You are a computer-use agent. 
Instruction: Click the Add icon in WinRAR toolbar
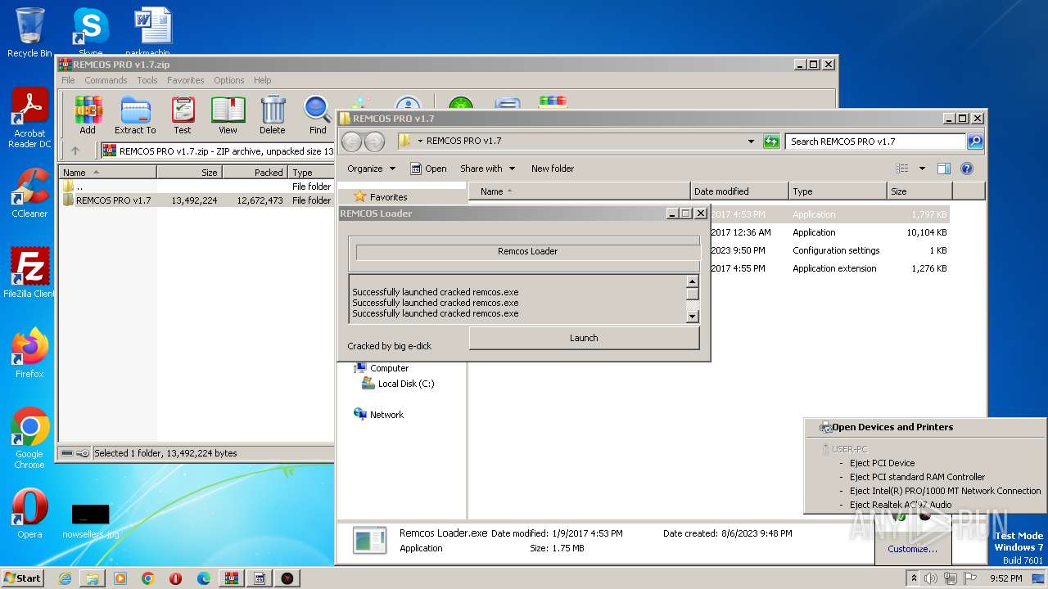(x=88, y=115)
